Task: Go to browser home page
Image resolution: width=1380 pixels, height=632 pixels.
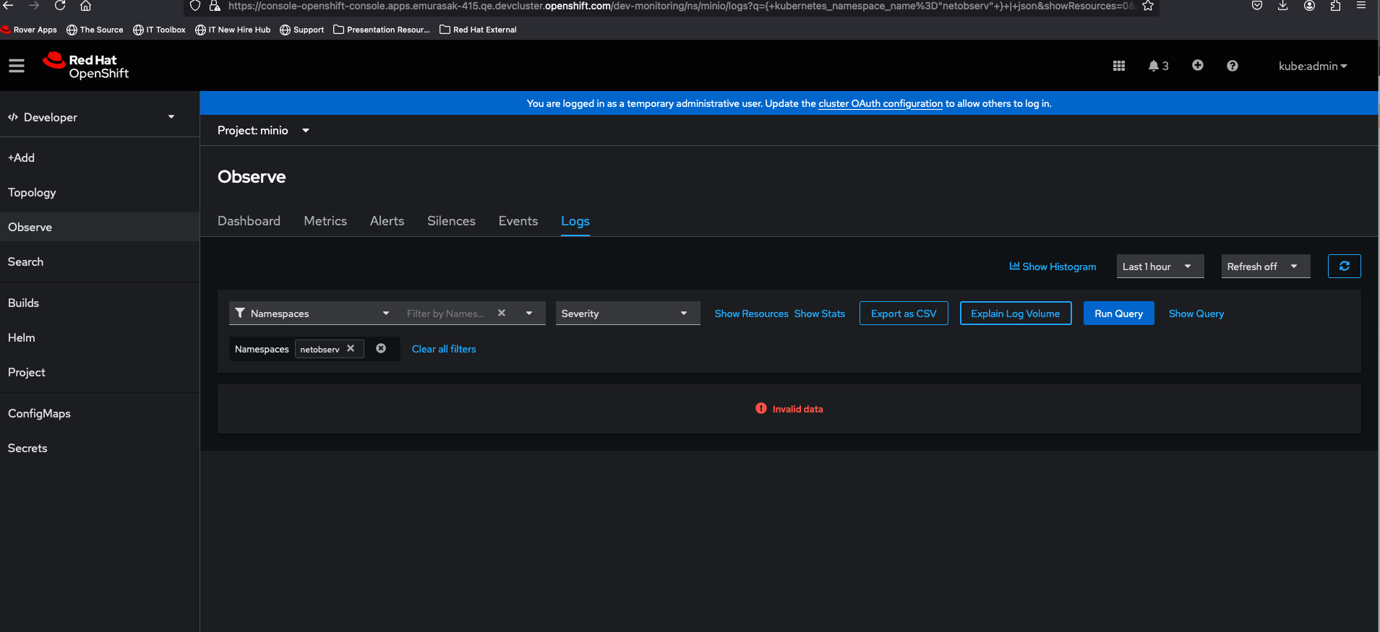Action: (x=85, y=6)
